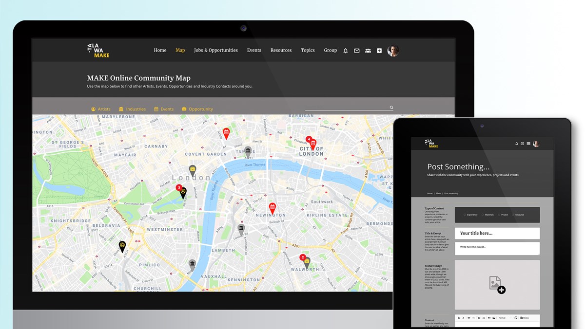Select the red event pin at Newington
This screenshot has width=585, height=329.
coord(273,208)
